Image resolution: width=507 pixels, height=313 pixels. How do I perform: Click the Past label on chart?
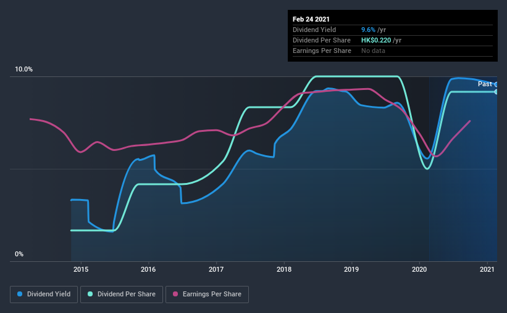(485, 84)
